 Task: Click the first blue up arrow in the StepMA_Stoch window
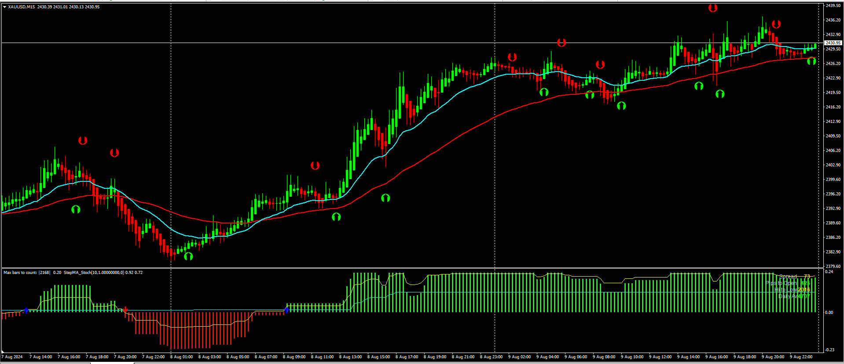coord(26,310)
